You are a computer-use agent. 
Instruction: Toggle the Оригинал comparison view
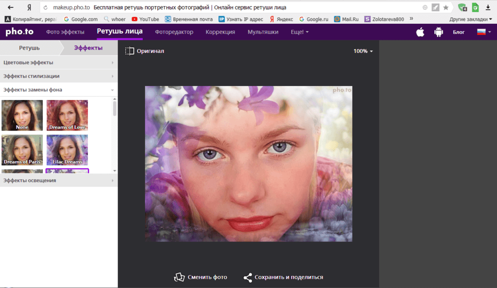click(x=145, y=51)
